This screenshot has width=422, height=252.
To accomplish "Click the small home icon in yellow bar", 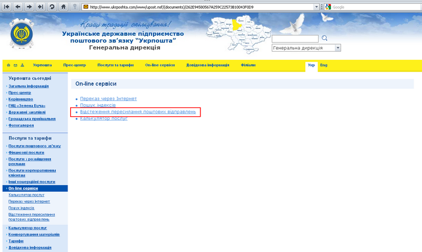I will click(8, 65).
